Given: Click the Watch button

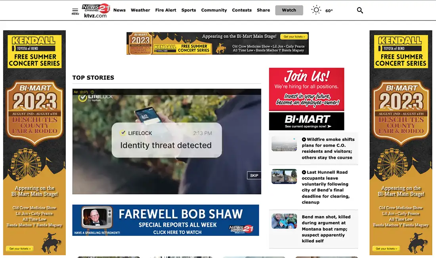Looking at the screenshot, I should (x=289, y=10).
